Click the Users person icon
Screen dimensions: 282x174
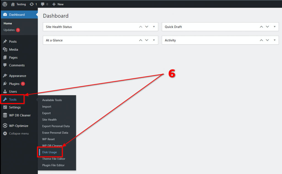click(x=5, y=91)
